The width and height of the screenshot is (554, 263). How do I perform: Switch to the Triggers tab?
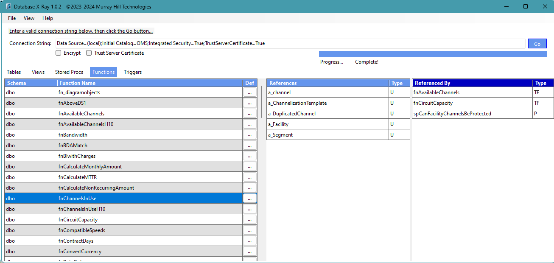click(133, 72)
